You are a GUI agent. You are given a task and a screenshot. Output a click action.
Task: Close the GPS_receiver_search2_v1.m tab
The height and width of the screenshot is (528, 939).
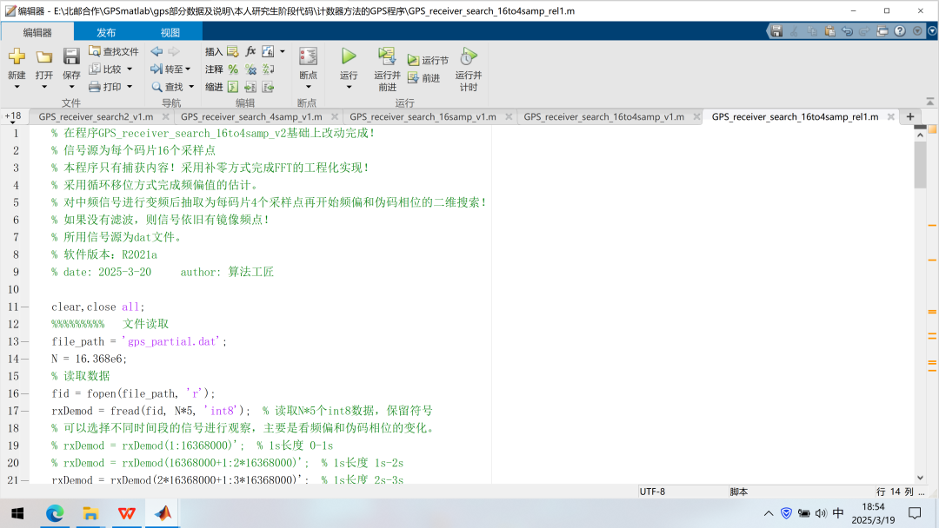click(166, 116)
